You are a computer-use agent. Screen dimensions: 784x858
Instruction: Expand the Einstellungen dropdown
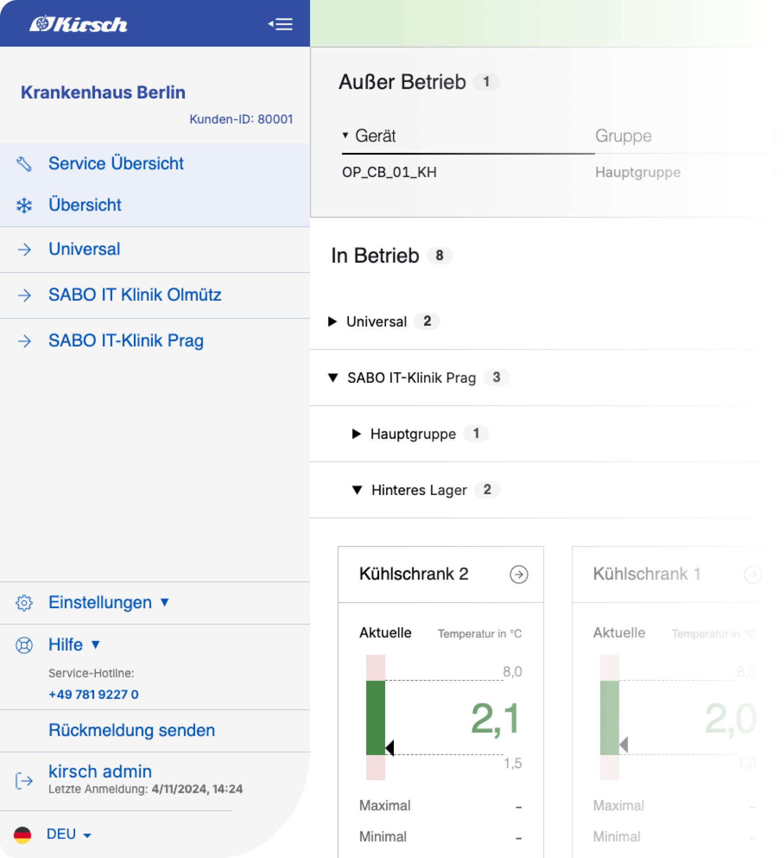pyautogui.click(x=109, y=603)
